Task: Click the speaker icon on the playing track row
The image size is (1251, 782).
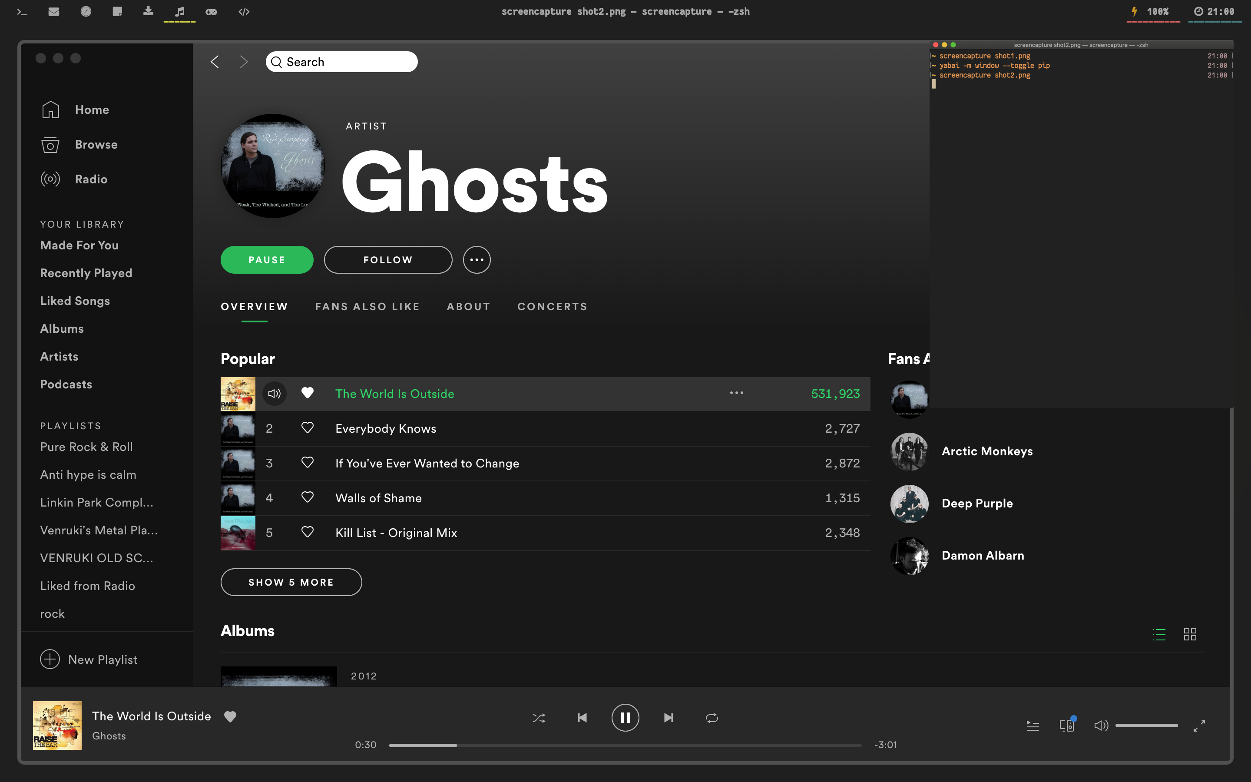Action: pos(275,394)
